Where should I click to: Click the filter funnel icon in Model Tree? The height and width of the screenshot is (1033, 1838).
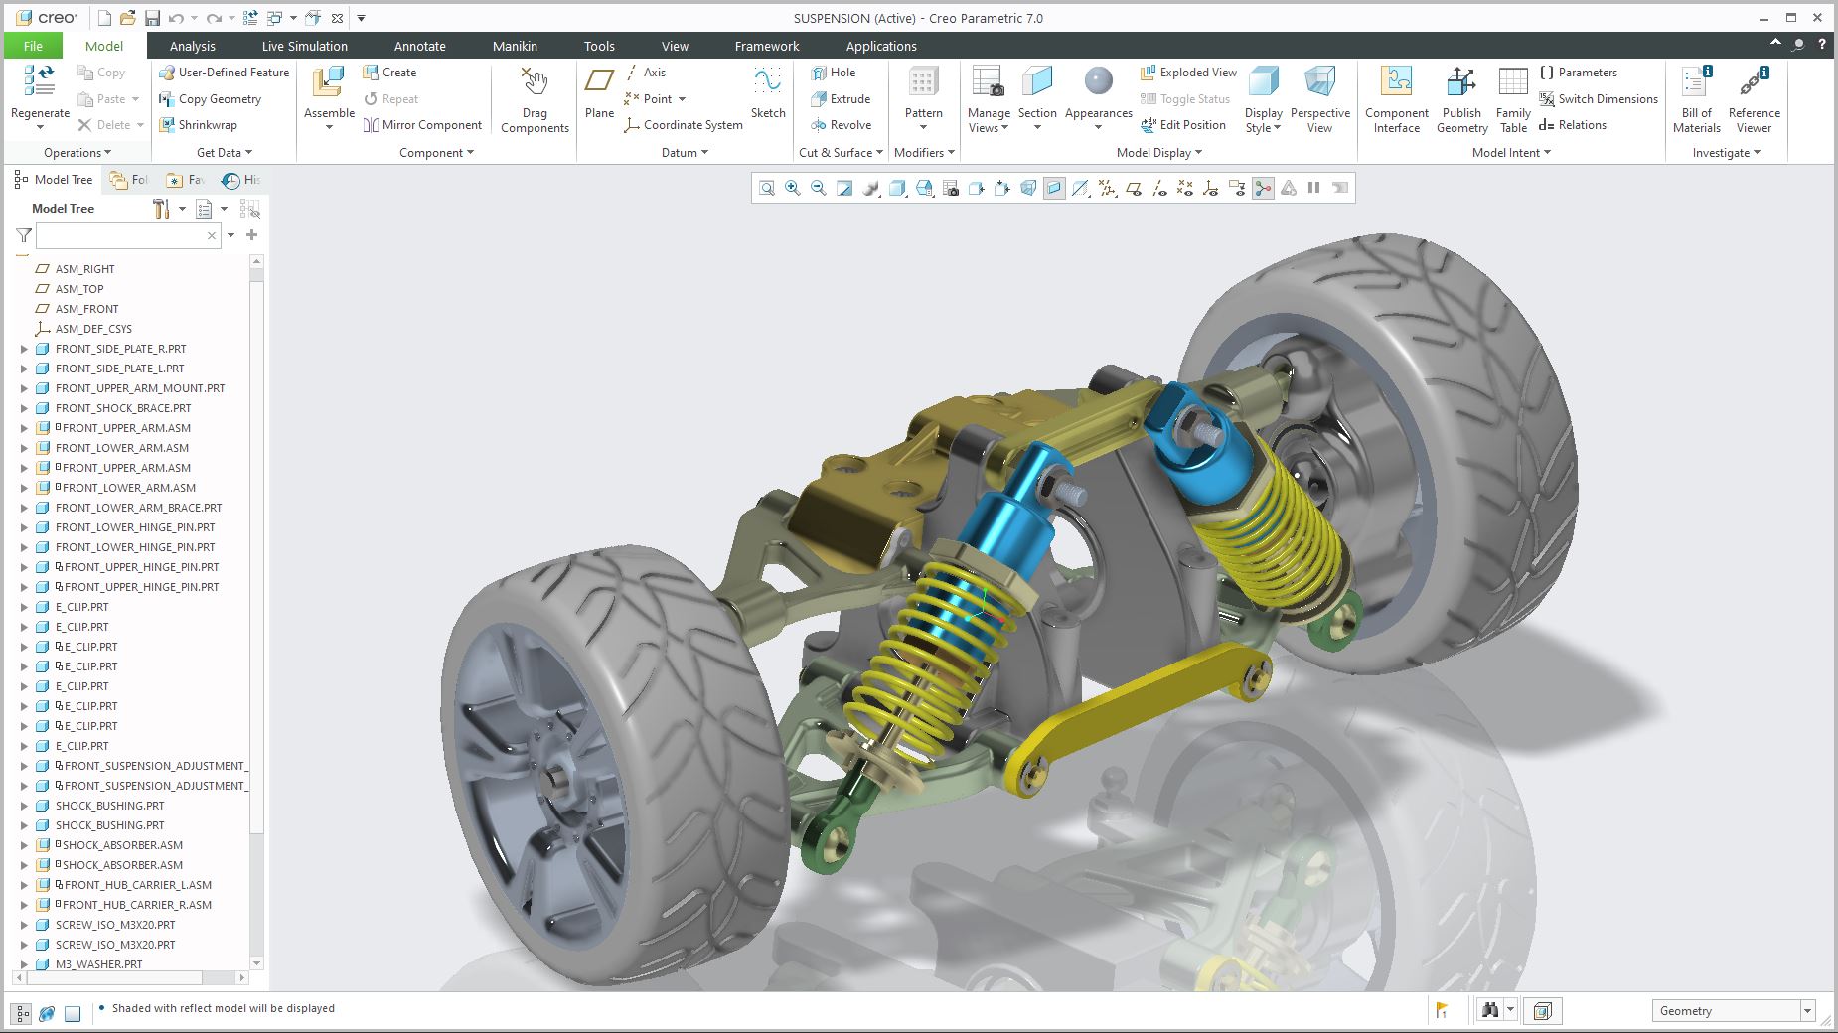click(x=24, y=235)
